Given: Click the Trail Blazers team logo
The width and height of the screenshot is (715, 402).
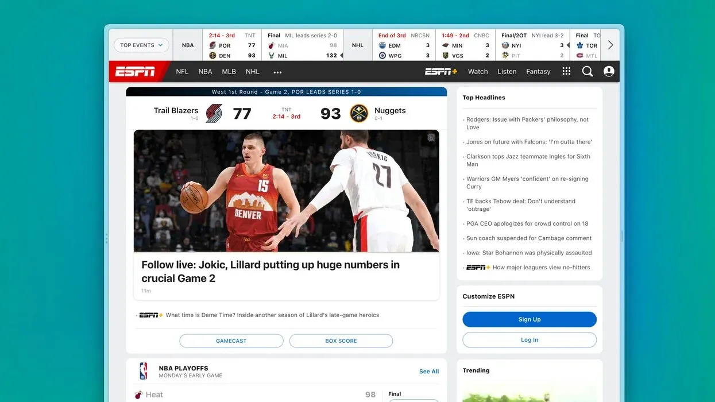Looking at the screenshot, I should [x=214, y=113].
